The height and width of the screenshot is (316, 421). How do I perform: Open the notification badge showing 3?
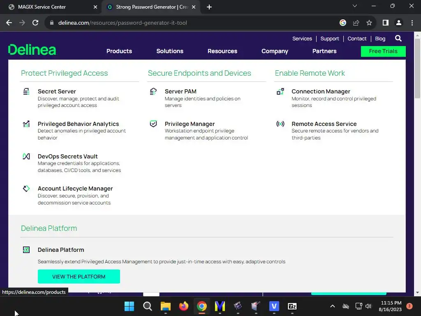tap(409, 306)
